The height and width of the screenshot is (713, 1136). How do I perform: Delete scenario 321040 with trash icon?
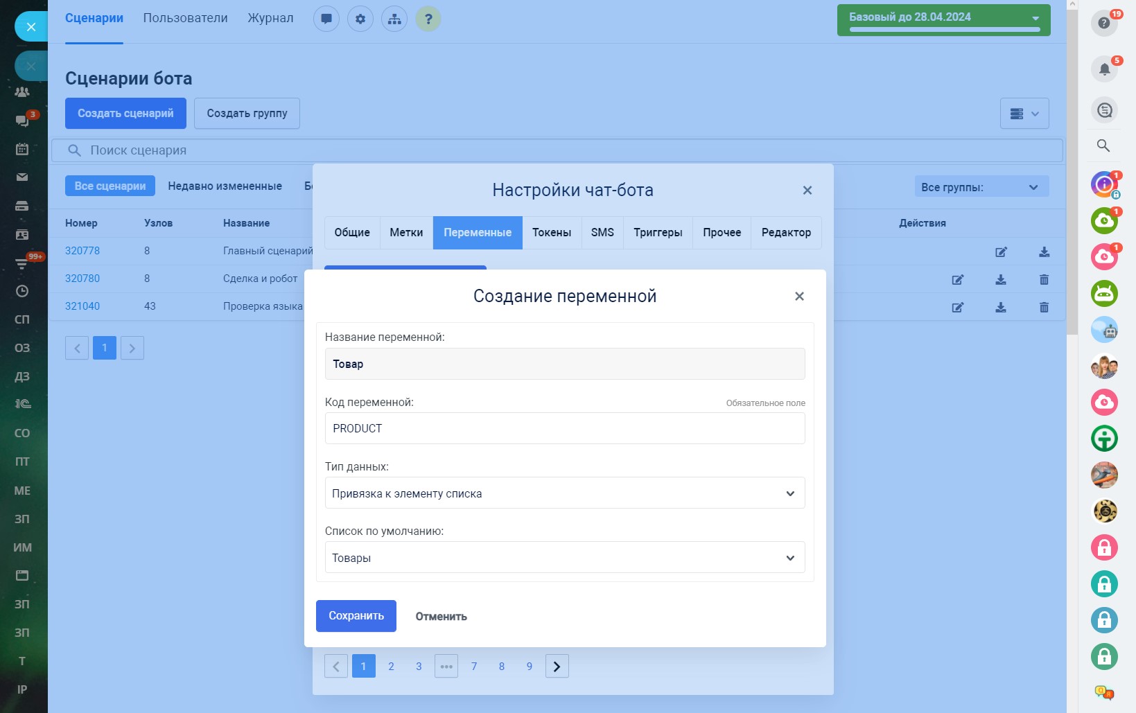click(x=1044, y=308)
